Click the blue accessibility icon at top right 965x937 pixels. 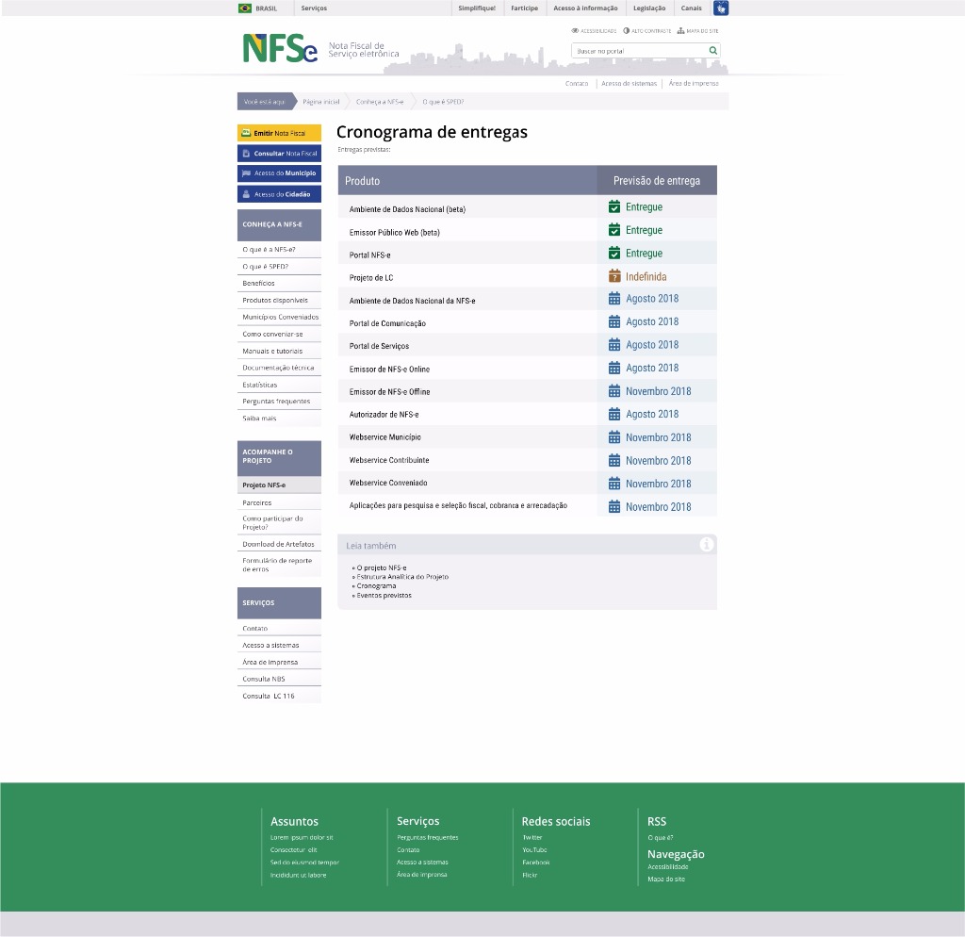click(719, 8)
